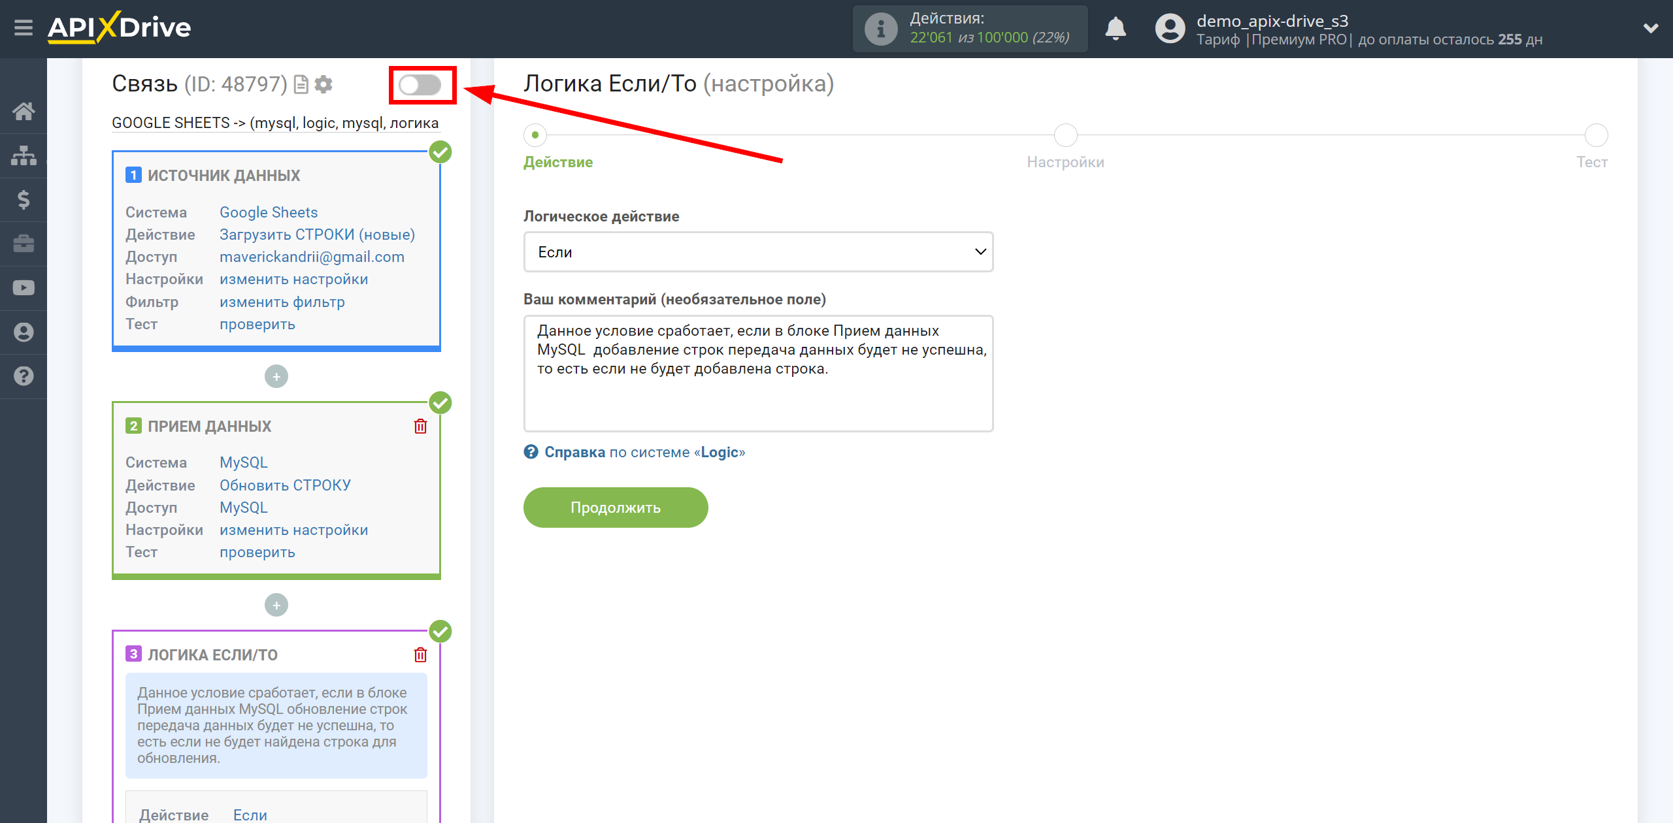Click the Продолжить button
The height and width of the screenshot is (823, 1673).
click(x=616, y=508)
